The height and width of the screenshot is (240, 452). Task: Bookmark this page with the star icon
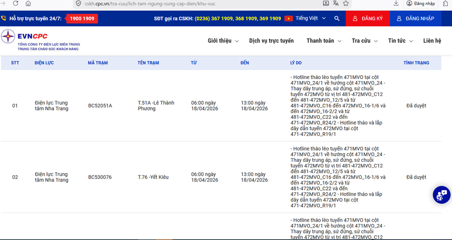pyautogui.click(x=346, y=4)
